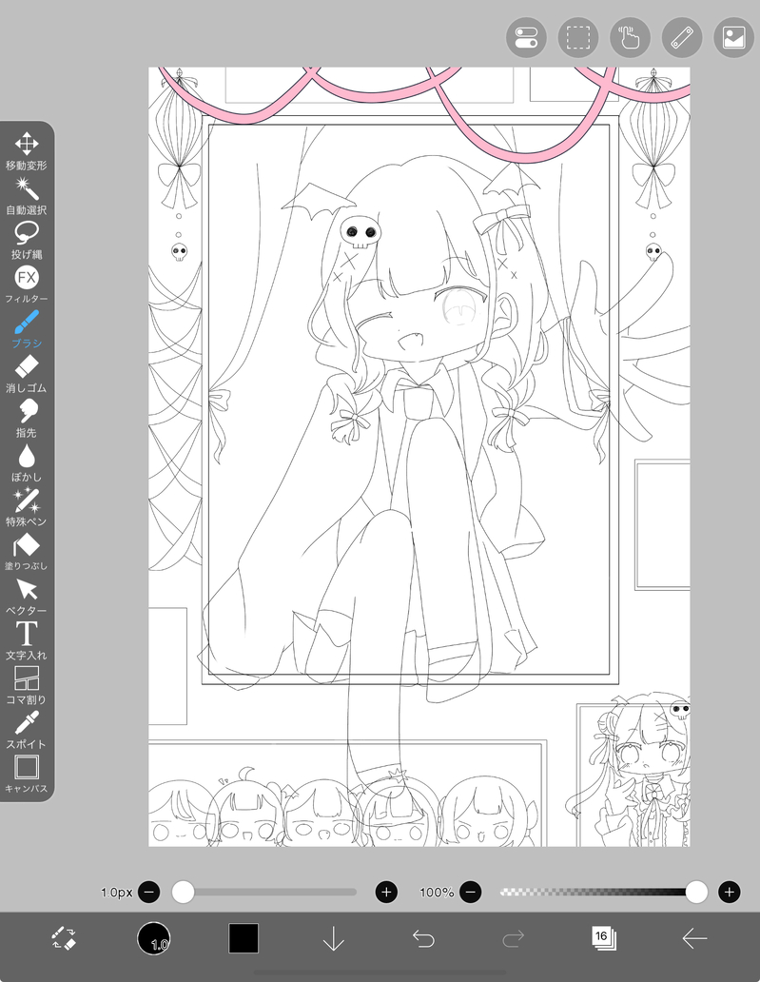
Task: Increase opacity with plus button
Action: pos(730,892)
